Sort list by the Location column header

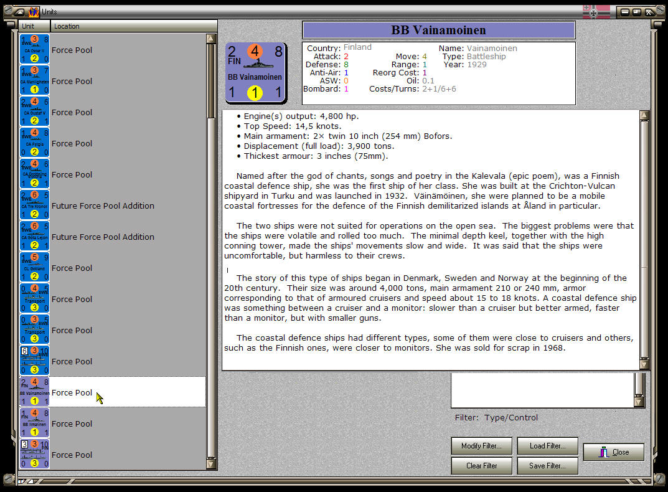pos(134,26)
